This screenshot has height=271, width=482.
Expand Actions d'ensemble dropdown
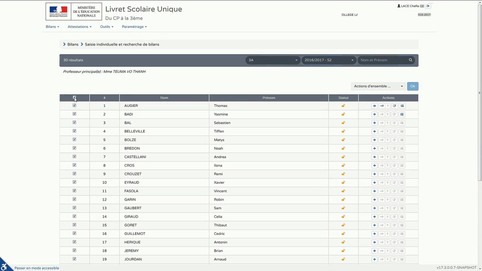pyautogui.click(x=378, y=86)
